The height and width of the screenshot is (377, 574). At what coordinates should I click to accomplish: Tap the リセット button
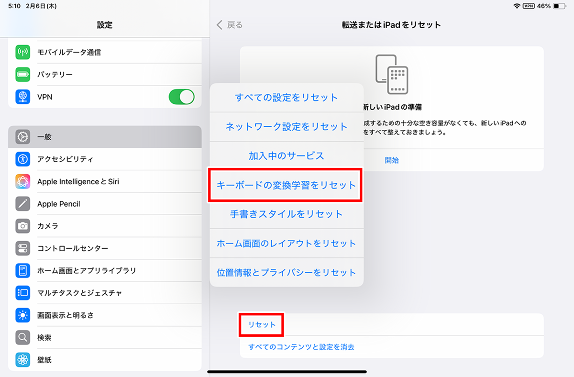(x=262, y=325)
